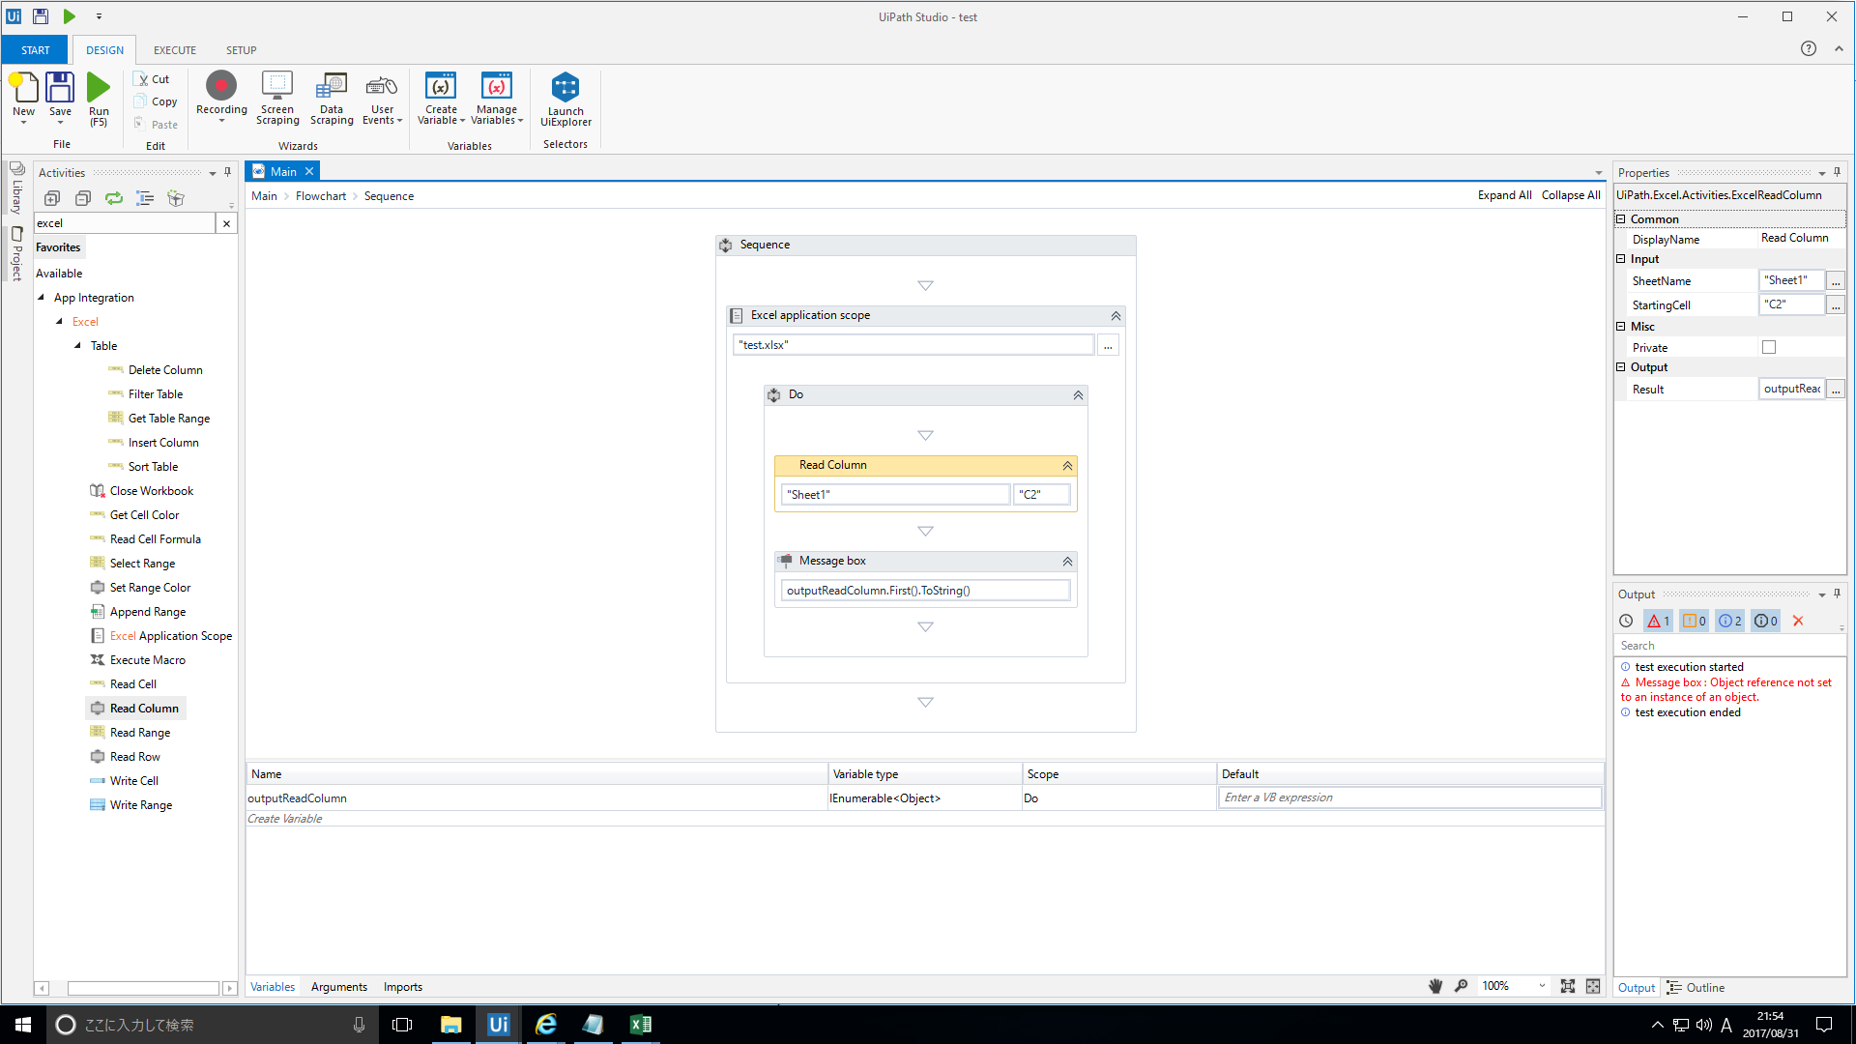
Task: Click the Message box expression field
Action: [x=925, y=591]
